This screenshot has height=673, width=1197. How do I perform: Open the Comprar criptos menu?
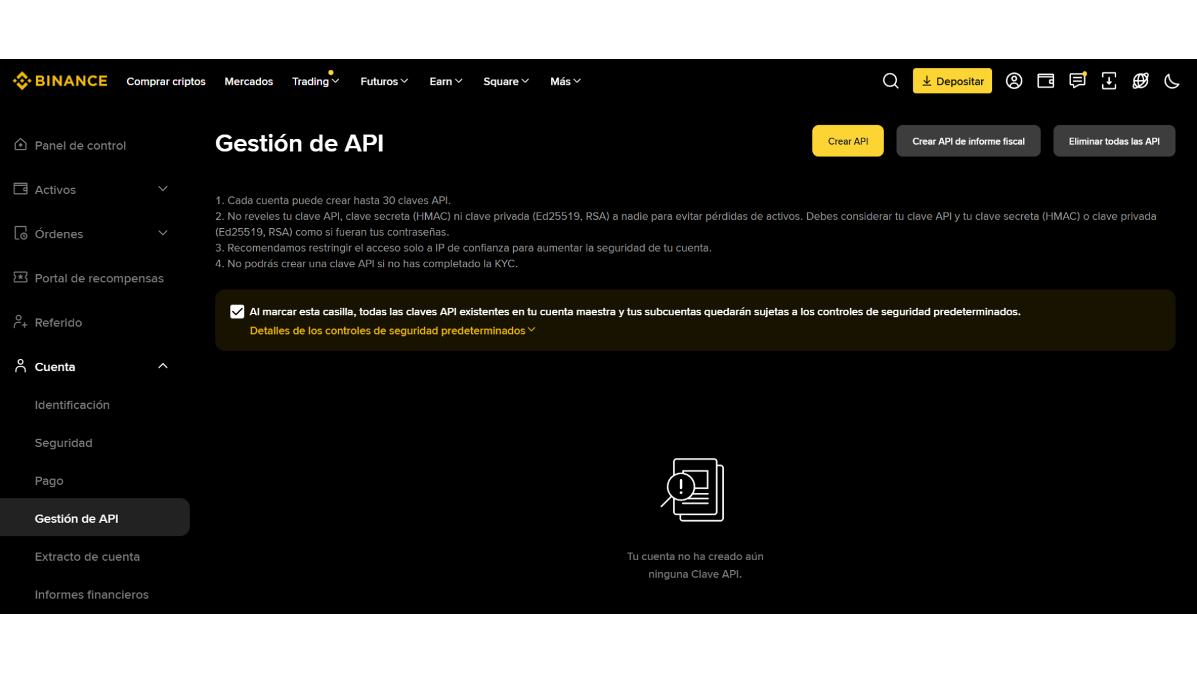166,81
